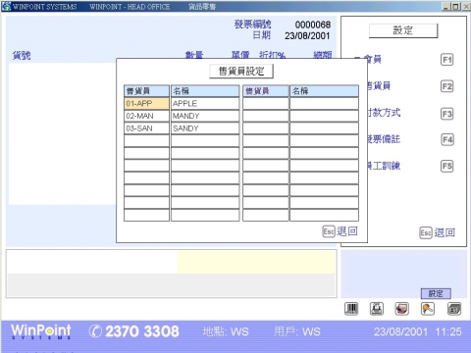The height and width of the screenshot is (353, 471).
Task: Click the F5 staff training key icon
Action: (447, 166)
